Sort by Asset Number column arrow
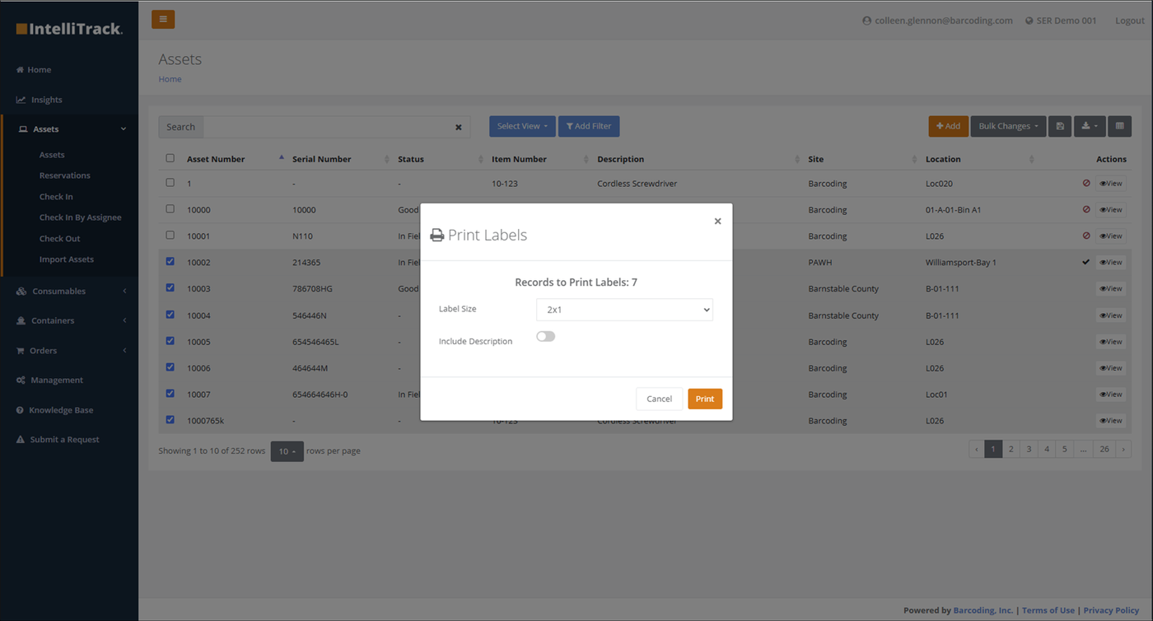This screenshot has width=1153, height=621. (282, 158)
